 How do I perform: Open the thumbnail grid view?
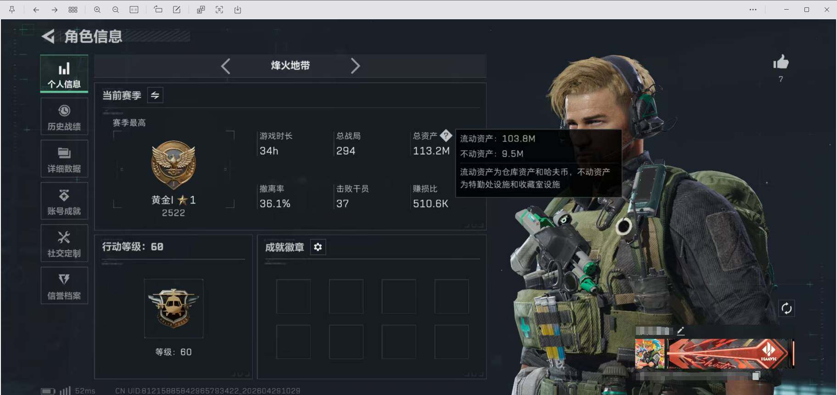coord(73,10)
